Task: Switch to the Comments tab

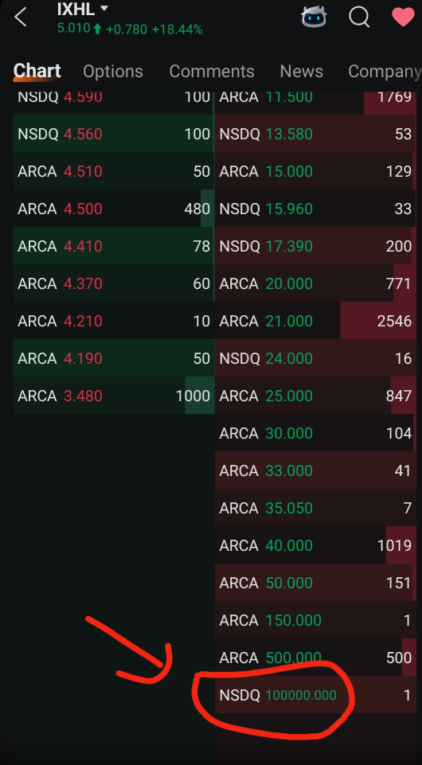Action: (212, 71)
